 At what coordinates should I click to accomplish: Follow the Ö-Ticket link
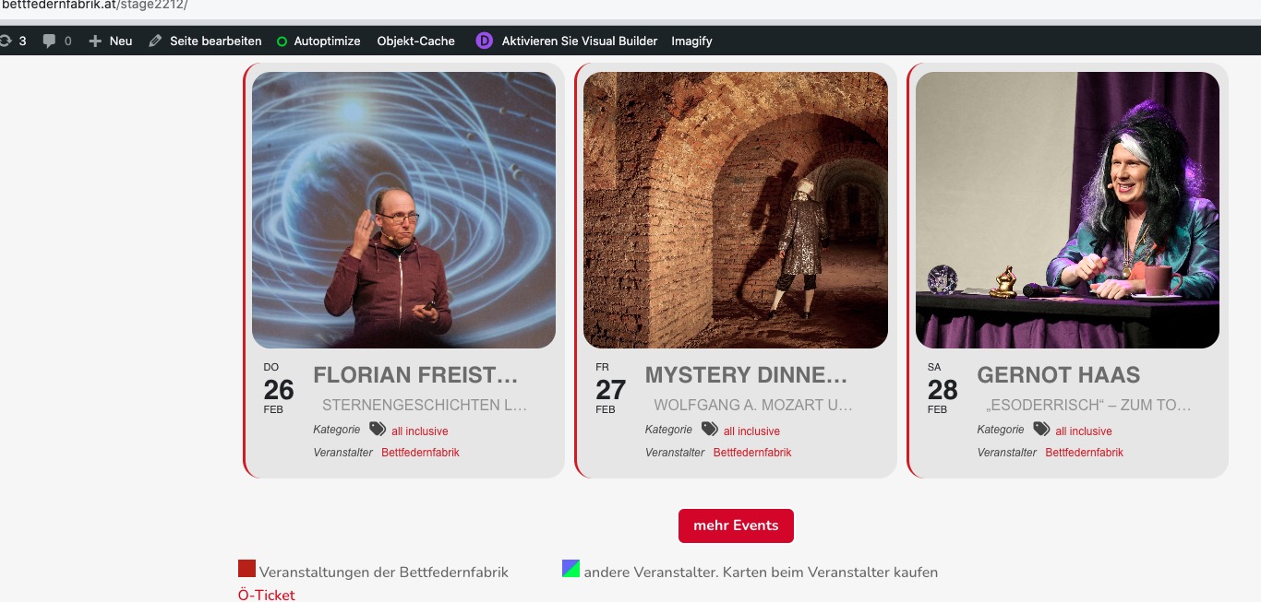point(267,595)
